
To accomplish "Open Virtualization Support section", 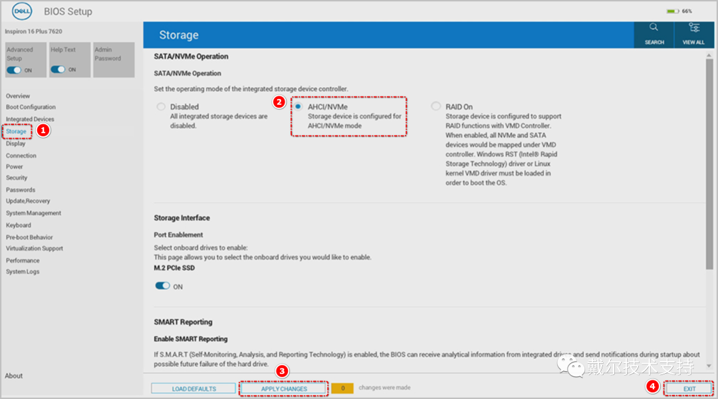I will coord(35,248).
